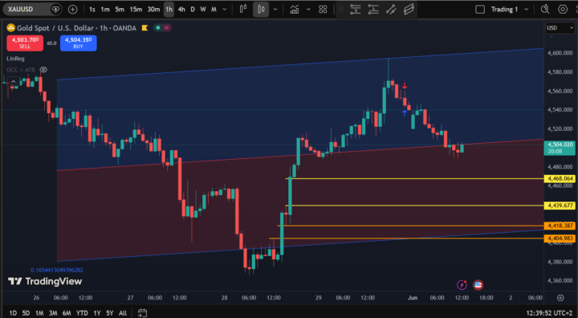Switch to the 5m timeframe
This screenshot has height=318, width=578.
pos(120,10)
